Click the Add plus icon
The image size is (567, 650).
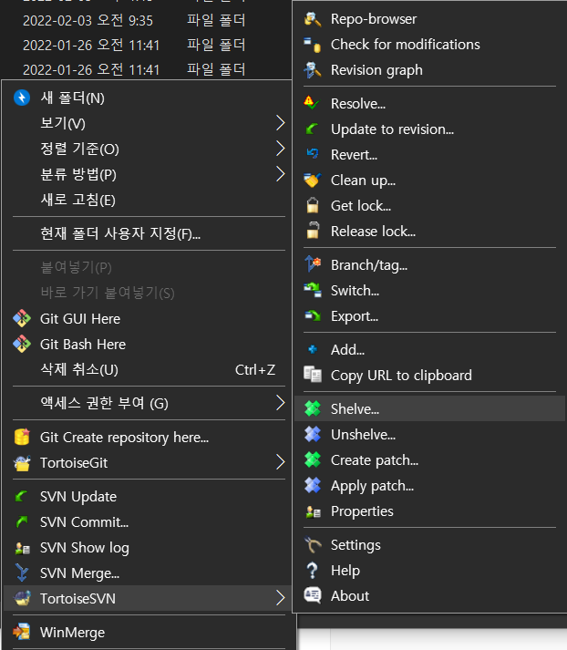point(313,349)
